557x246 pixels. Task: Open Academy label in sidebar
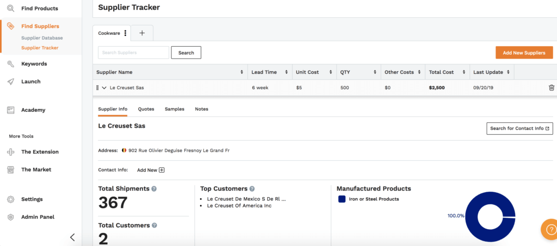[x=33, y=110]
